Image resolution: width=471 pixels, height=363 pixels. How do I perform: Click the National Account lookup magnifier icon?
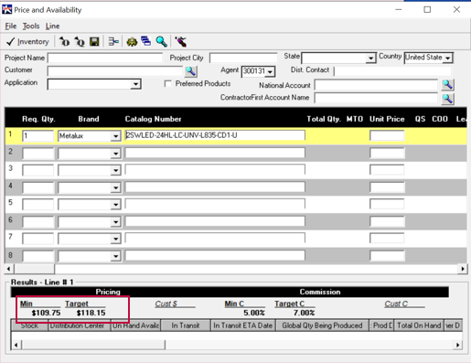[447, 84]
